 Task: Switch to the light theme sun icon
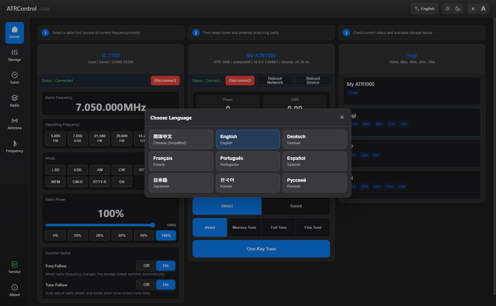pyautogui.click(x=448, y=9)
